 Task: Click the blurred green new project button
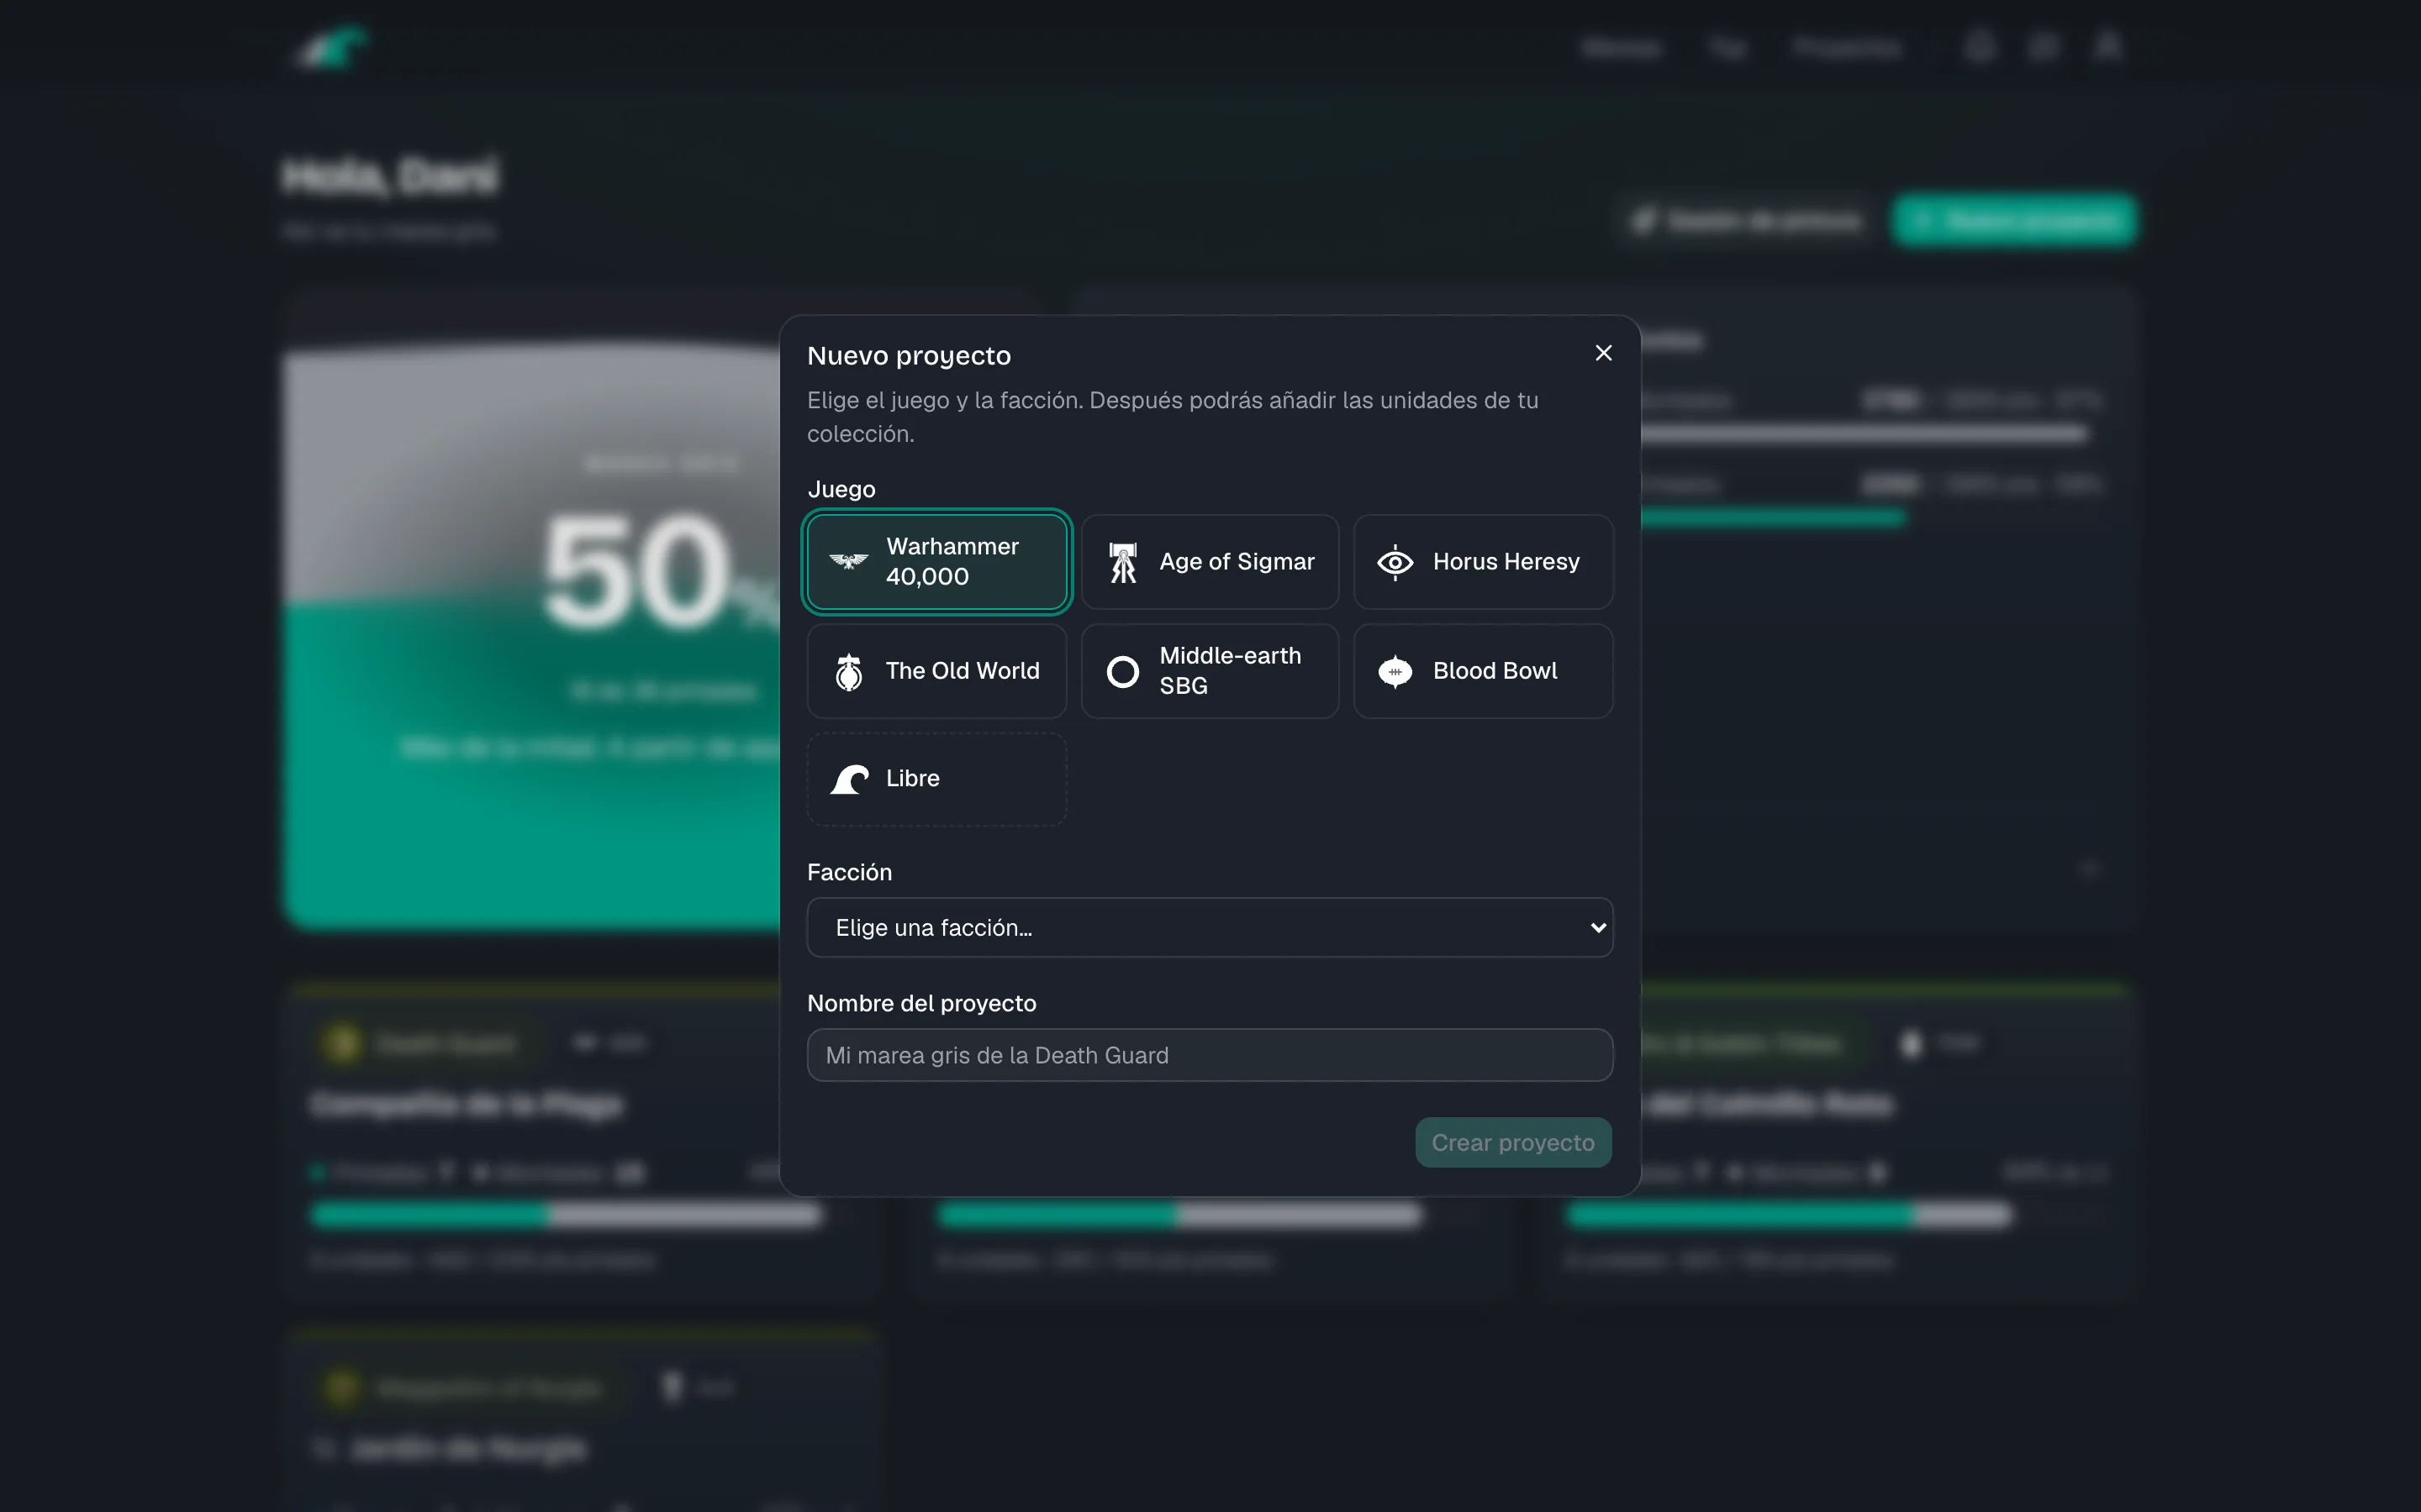click(x=2014, y=220)
